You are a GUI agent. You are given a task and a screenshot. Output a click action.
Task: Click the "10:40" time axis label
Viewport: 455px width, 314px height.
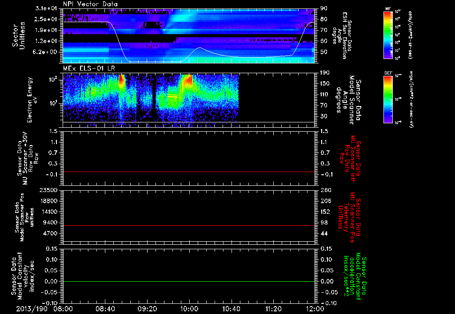[x=231, y=309]
